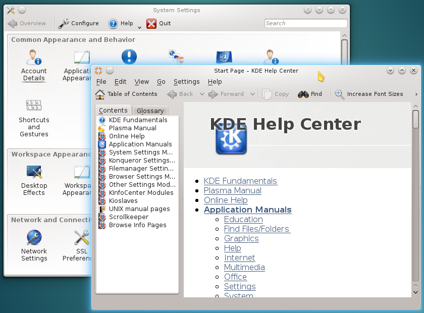The image size is (424, 313).
Task: Open the Edit menu in Help Center
Action: [120, 82]
